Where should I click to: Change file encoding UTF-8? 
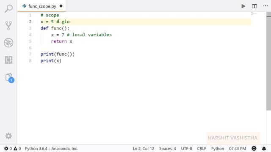coord(186,149)
